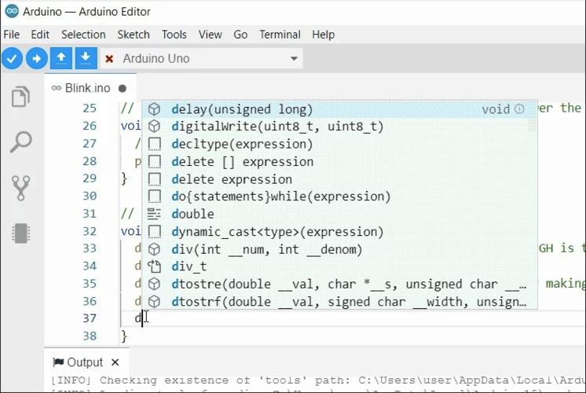Click the red X board status icon

[109, 59]
